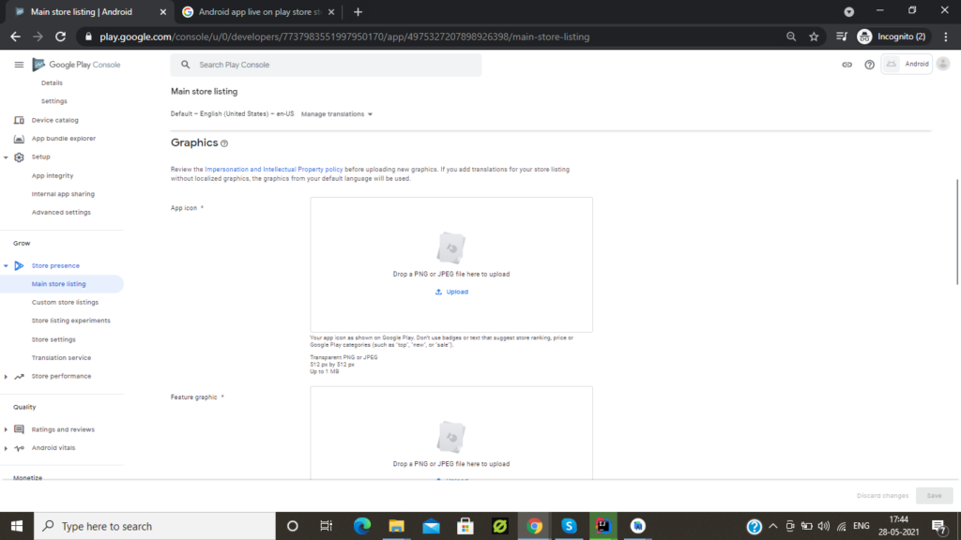
Task: Click the magnifying glass in Play Console search
Action: point(184,65)
